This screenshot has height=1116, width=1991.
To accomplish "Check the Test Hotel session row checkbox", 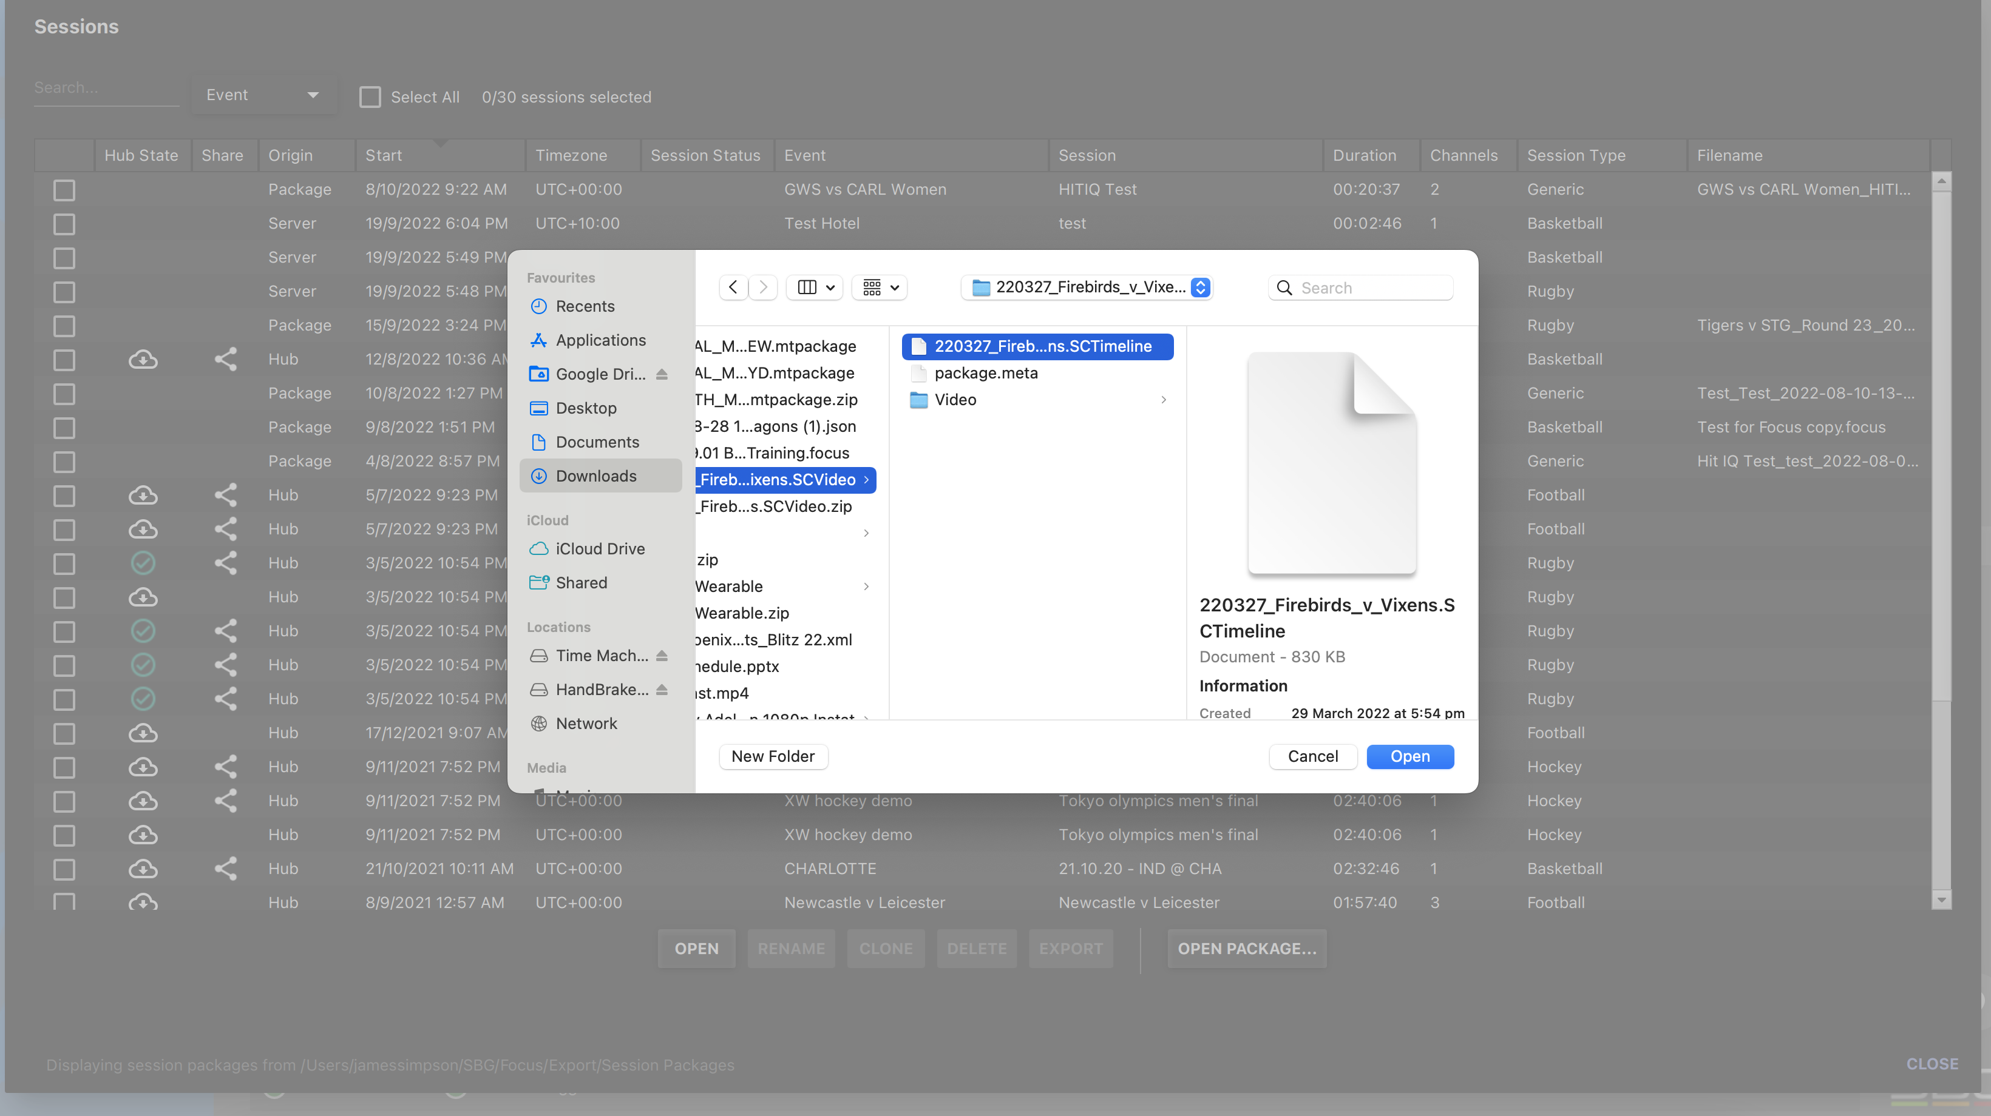I will [64, 223].
